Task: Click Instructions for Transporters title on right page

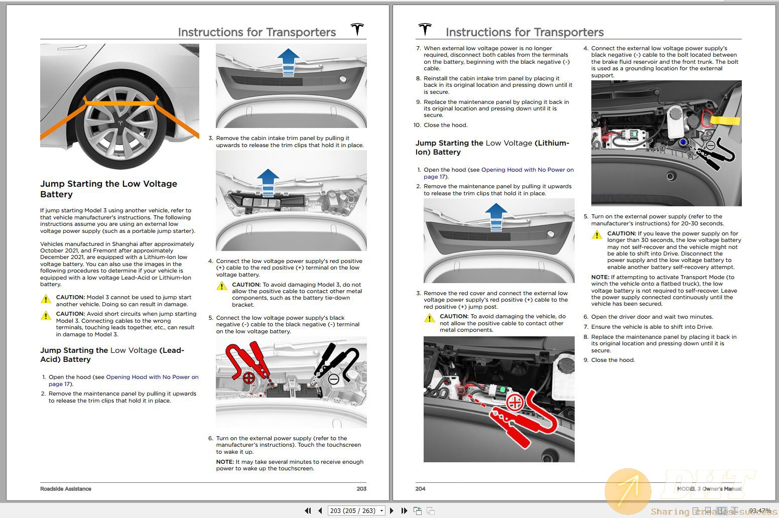Action: 525,32
